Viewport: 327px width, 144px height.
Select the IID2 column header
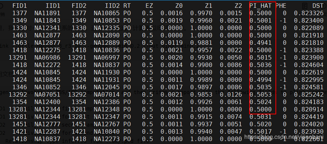112,6
